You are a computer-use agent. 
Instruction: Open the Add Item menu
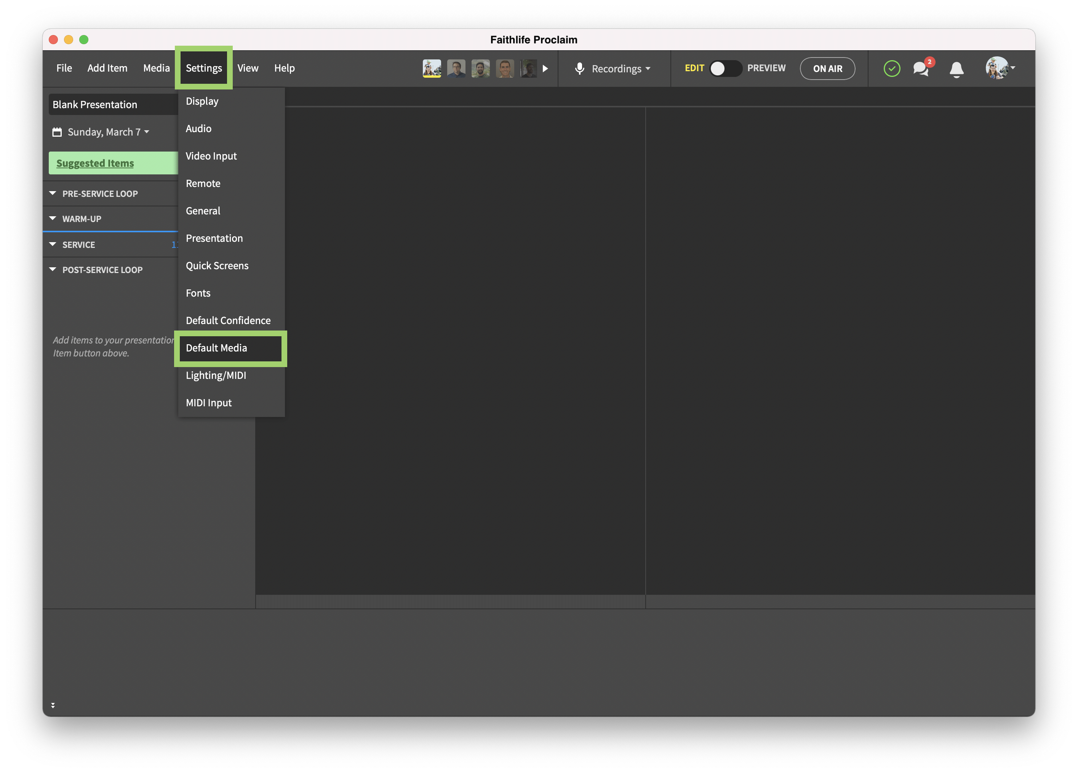(107, 68)
